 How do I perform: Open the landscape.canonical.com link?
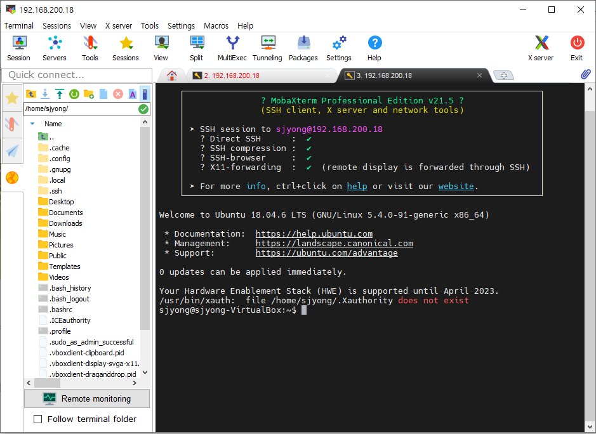click(x=334, y=243)
